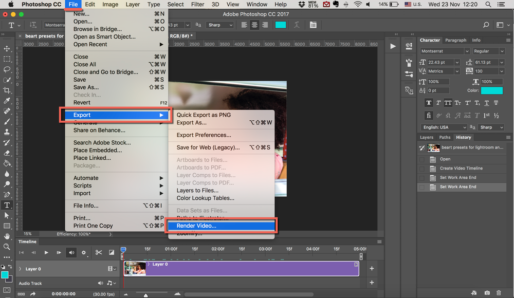Open font style Regular dropdown

pyautogui.click(x=502, y=51)
